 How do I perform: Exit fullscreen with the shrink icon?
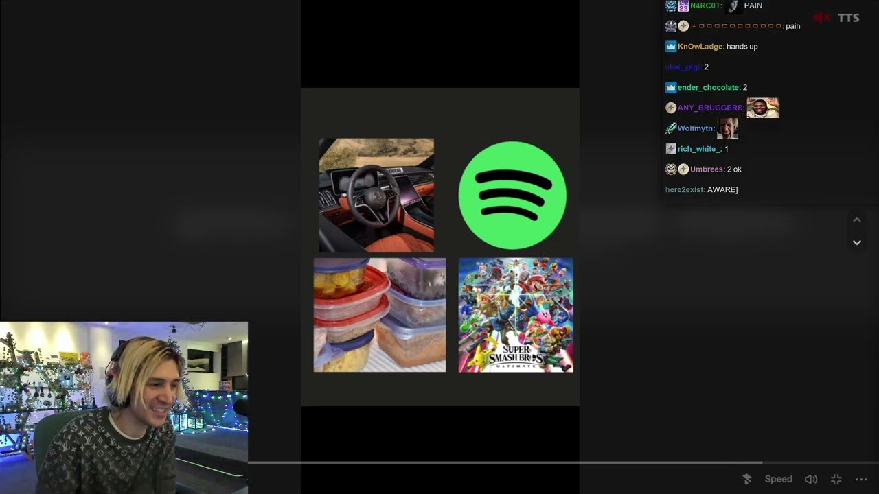pyautogui.click(x=836, y=479)
